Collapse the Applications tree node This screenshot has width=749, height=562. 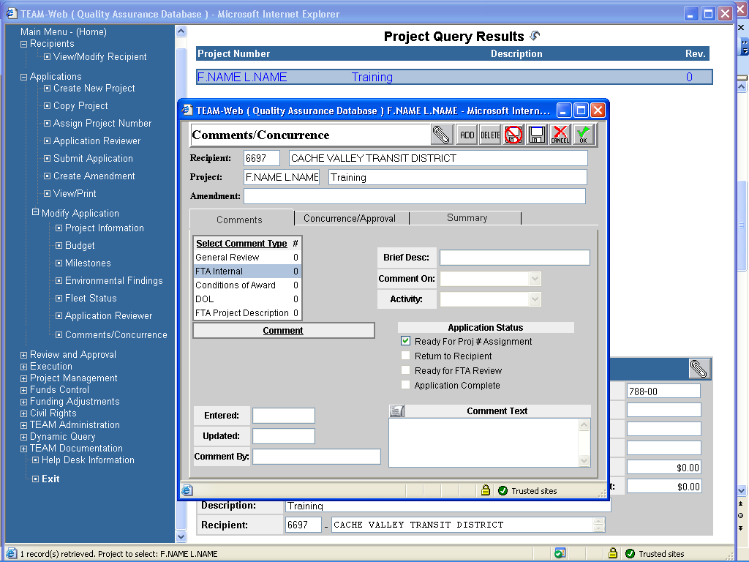coord(23,77)
